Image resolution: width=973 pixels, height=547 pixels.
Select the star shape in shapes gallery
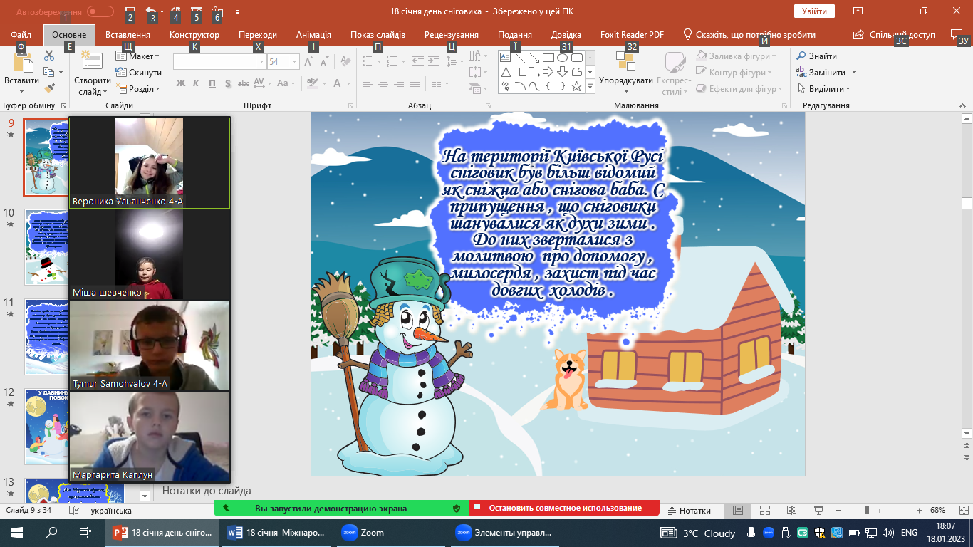576,86
